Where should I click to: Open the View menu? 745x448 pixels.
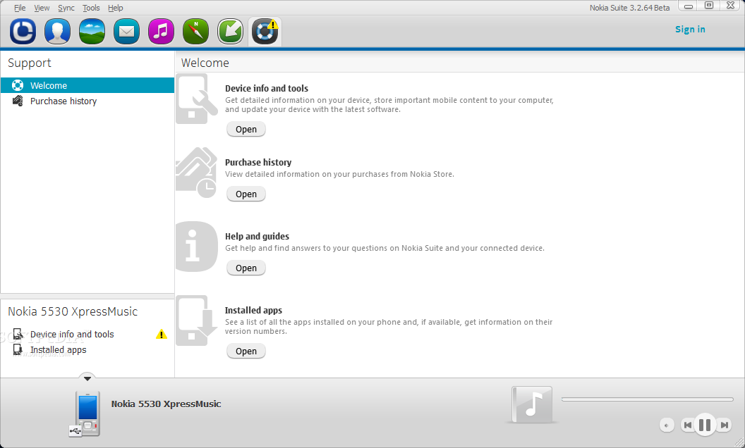[x=42, y=8]
